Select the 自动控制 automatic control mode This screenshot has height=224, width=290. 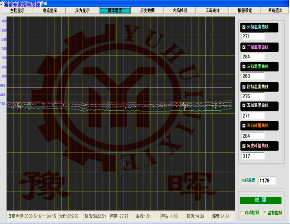241,212
